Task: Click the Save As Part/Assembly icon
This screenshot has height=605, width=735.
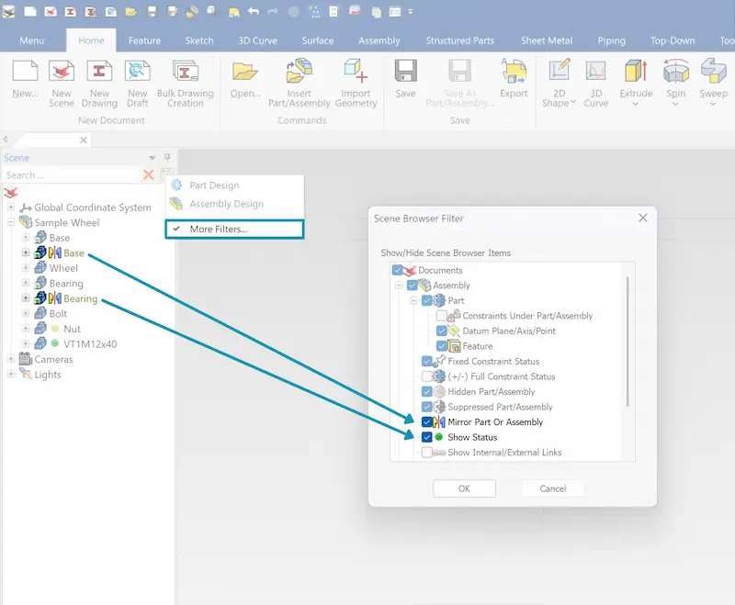Action: click(460, 72)
